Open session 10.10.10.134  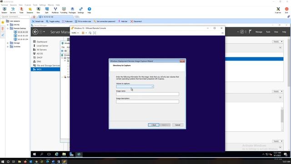[21, 39]
